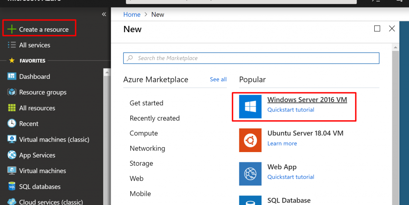Click the Recent clock icon
The image size is (409, 205).
point(12,123)
